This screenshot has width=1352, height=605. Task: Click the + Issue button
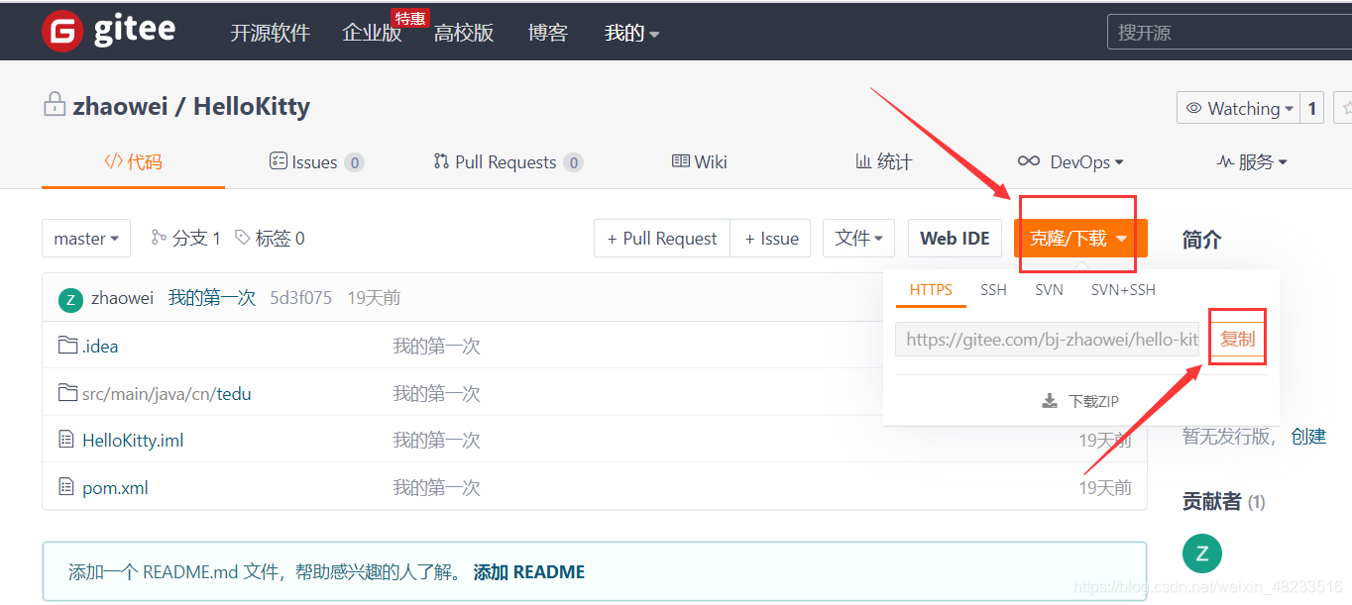771,239
